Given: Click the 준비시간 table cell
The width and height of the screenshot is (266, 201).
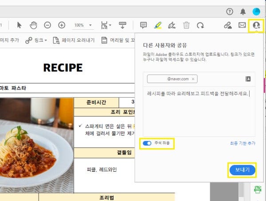Looking at the screenshot, I should (96, 102).
